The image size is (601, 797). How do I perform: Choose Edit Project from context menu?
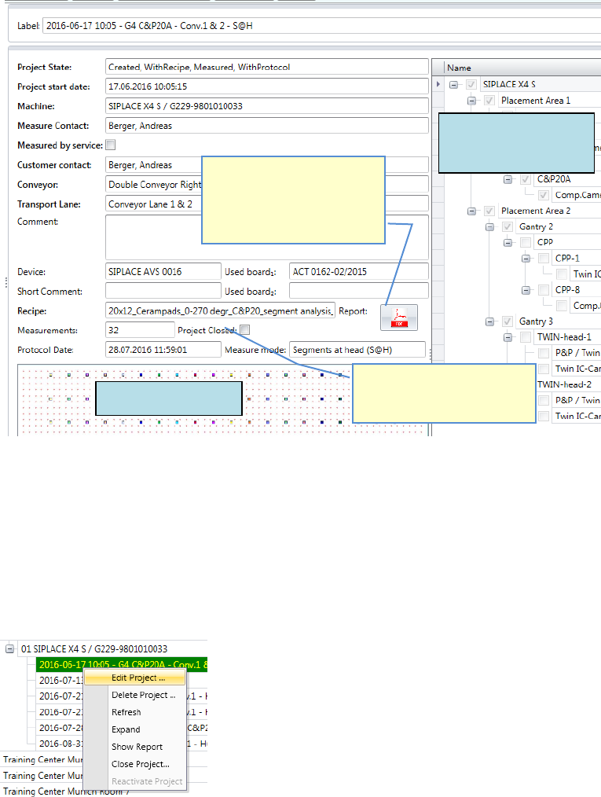(135, 678)
